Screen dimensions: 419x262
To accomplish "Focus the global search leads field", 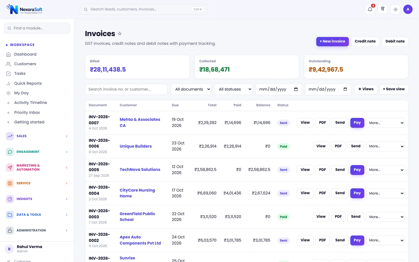I will [144, 9].
